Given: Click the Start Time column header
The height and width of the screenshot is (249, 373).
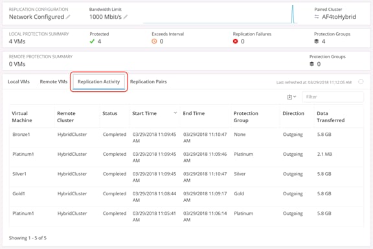Looking at the screenshot, I should (x=144, y=113).
